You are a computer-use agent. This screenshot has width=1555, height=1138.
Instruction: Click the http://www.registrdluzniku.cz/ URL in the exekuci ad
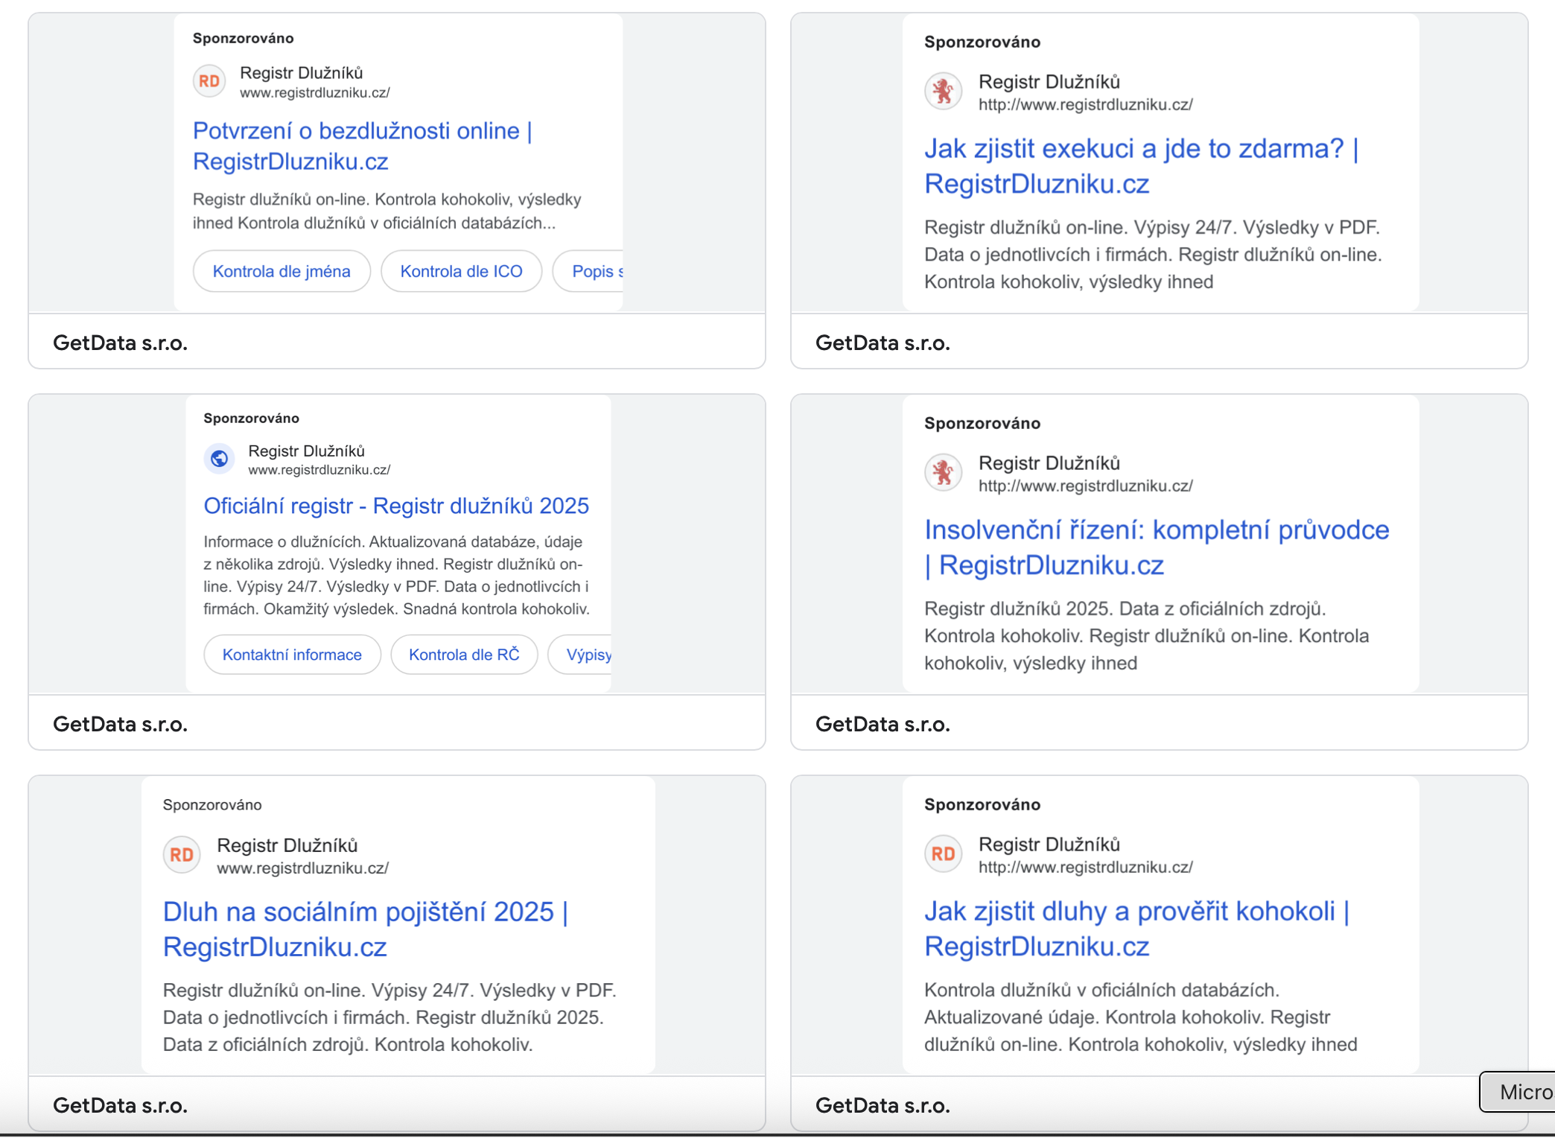(1086, 105)
